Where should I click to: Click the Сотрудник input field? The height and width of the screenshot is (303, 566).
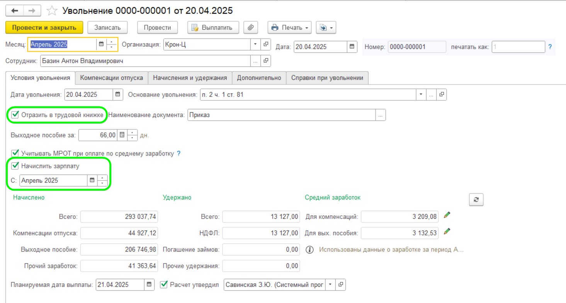(145, 61)
